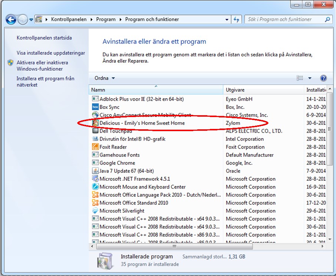The height and width of the screenshot is (276, 336).
Task: Click the Google Chrome entry icon
Action: pos(95,163)
